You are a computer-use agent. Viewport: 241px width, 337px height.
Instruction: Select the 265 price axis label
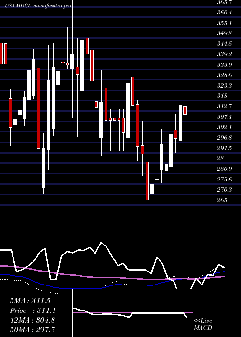[x=222, y=200]
